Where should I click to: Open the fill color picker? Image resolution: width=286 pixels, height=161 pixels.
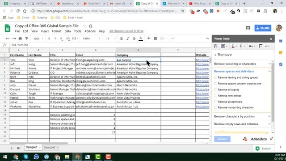coord(149,38)
